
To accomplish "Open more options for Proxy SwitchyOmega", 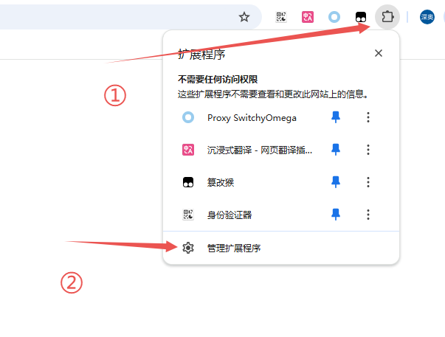I will click(368, 117).
